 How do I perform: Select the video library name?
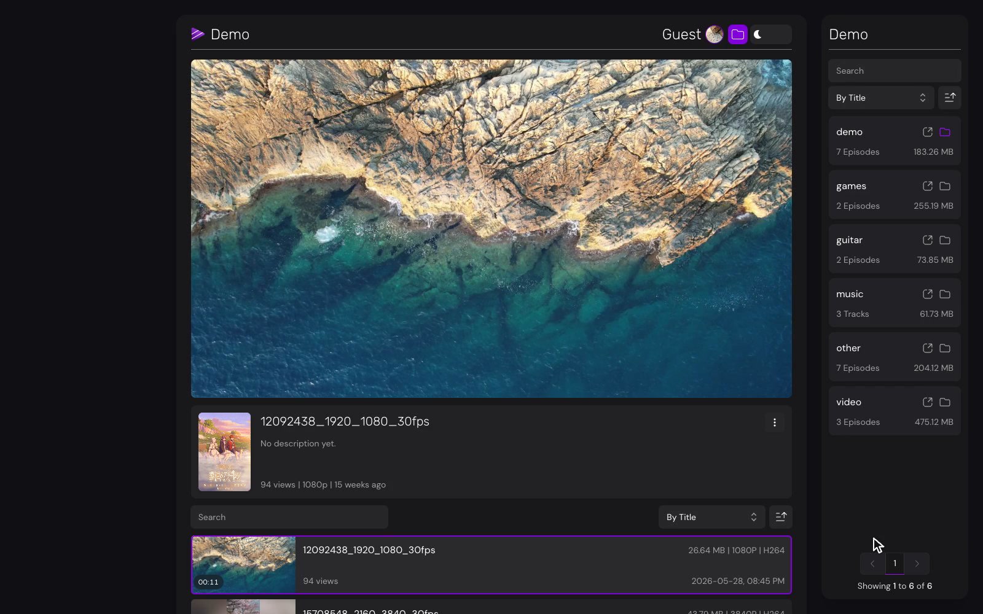coord(848,402)
